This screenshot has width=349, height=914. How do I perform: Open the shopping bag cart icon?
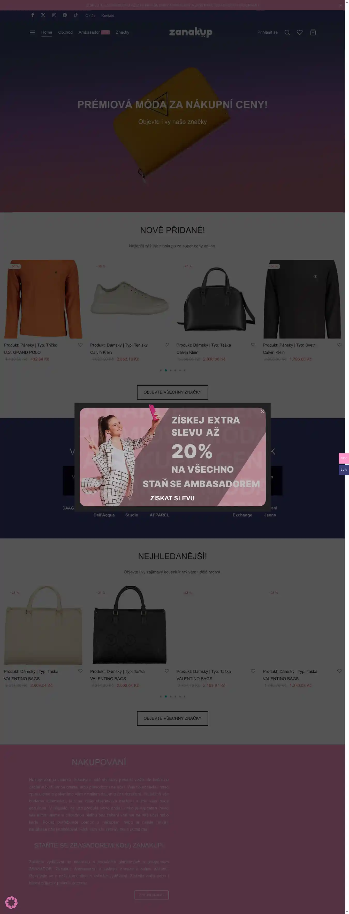coord(313,32)
